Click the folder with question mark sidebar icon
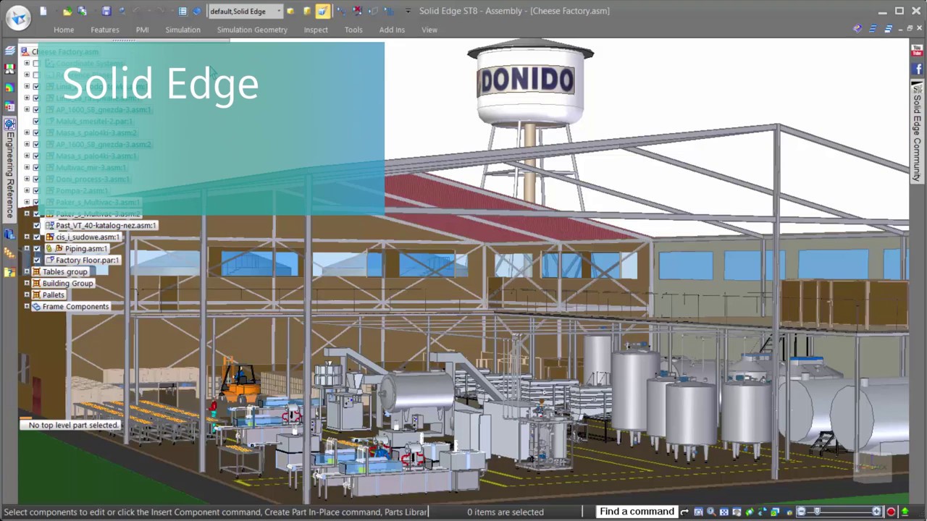Screen dimensions: 927x521 [9, 272]
